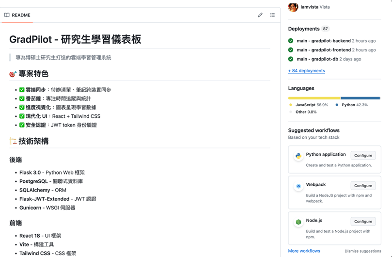Click the 前端 subsection heading
Viewport: 392px width, 257px height.
pyautogui.click(x=16, y=223)
